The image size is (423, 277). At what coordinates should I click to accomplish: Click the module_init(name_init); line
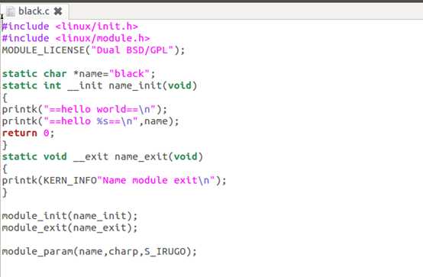(x=69, y=216)
